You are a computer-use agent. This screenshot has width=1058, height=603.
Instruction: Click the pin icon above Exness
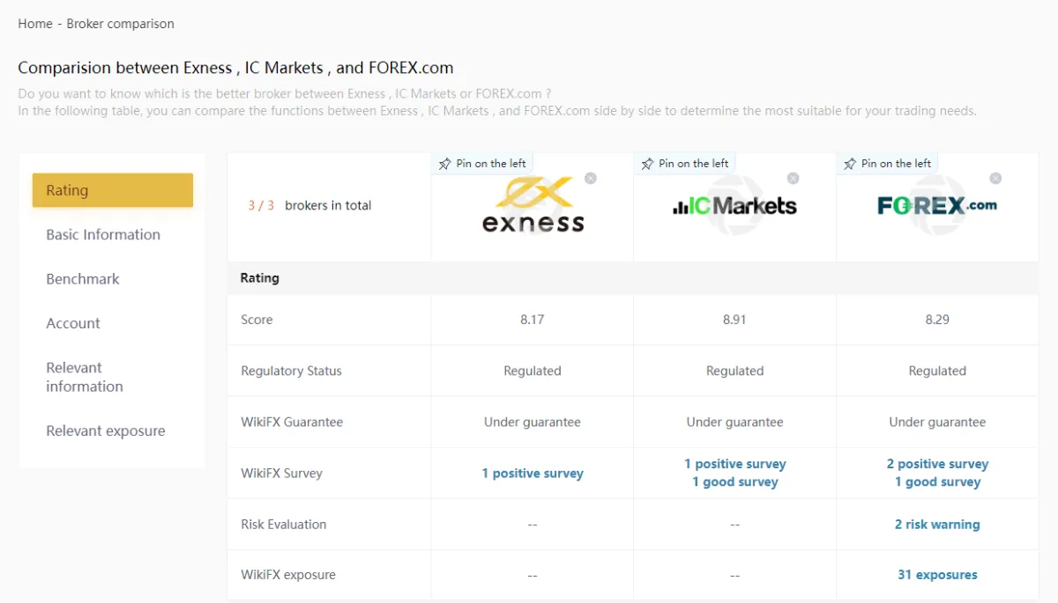[445, 164]
